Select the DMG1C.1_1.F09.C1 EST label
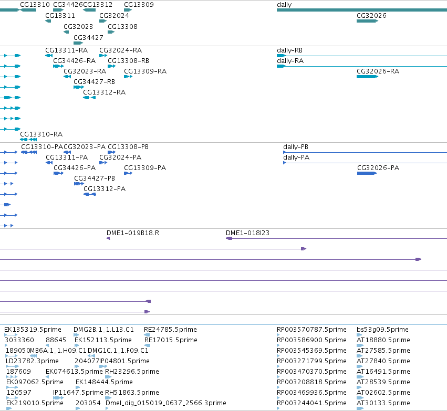The image size is (447, 411). click(x=118, y=351)
